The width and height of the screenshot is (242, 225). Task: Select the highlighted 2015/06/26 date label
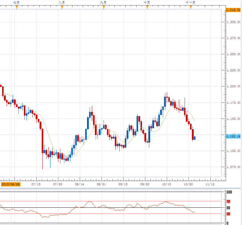pos(11,184)
